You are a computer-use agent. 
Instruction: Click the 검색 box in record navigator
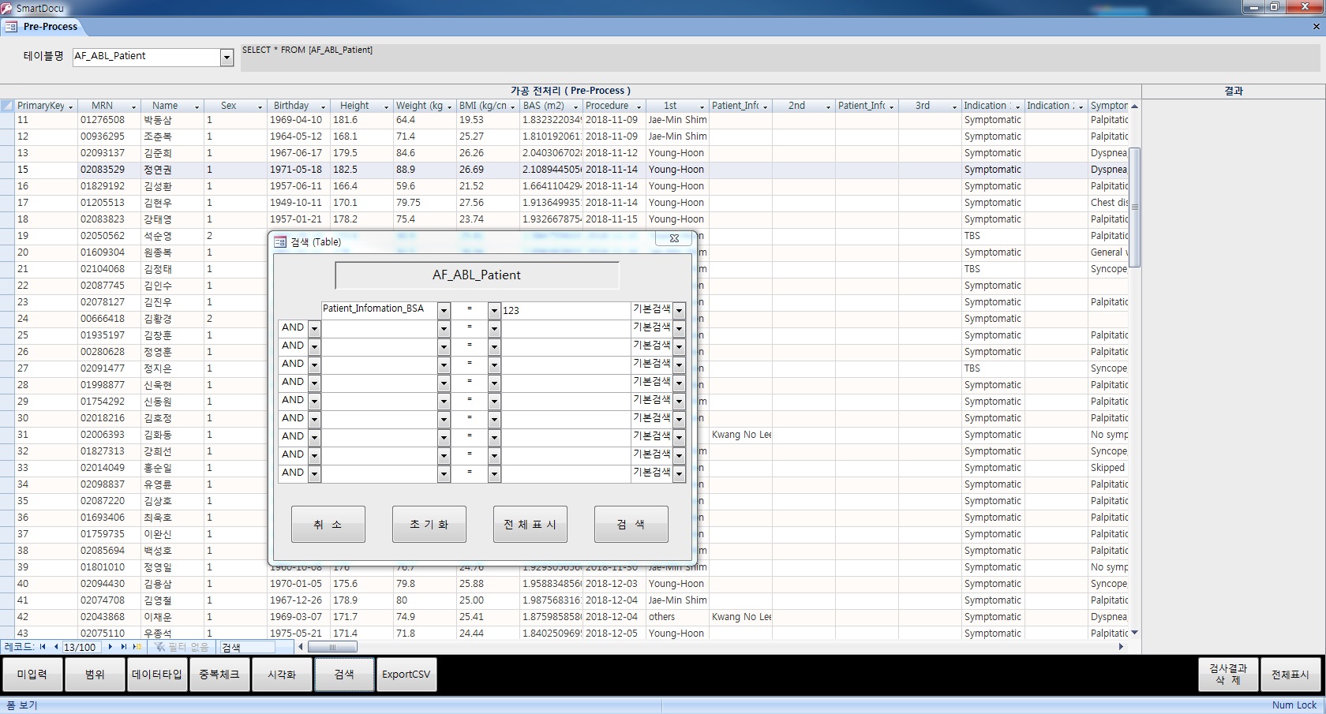point(247,647)
